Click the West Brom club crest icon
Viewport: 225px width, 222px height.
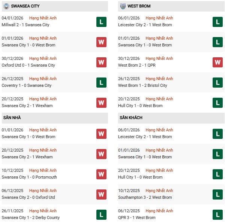123,6
